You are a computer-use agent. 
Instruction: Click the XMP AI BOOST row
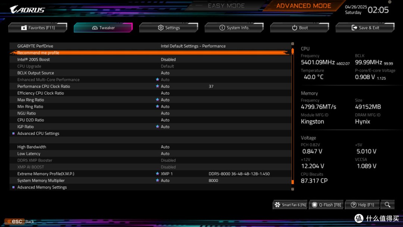[150, 167]
